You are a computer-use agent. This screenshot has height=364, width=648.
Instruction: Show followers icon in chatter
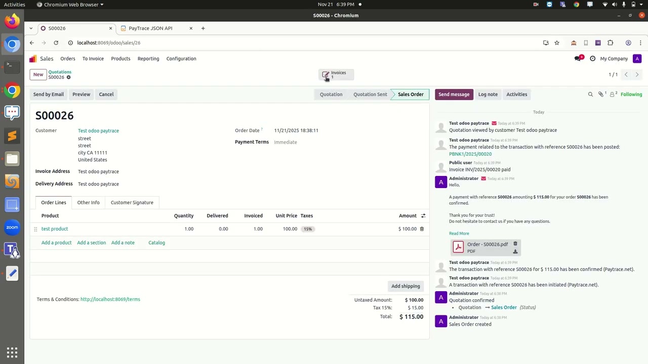(613, 95)
